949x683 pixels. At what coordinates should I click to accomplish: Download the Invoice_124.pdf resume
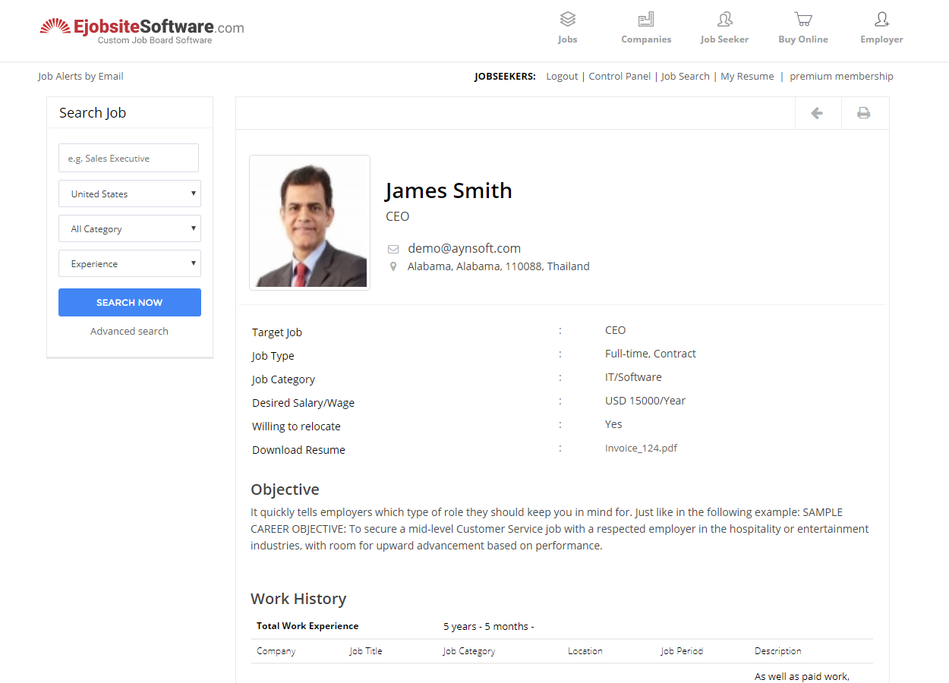[x=640, y=448]
